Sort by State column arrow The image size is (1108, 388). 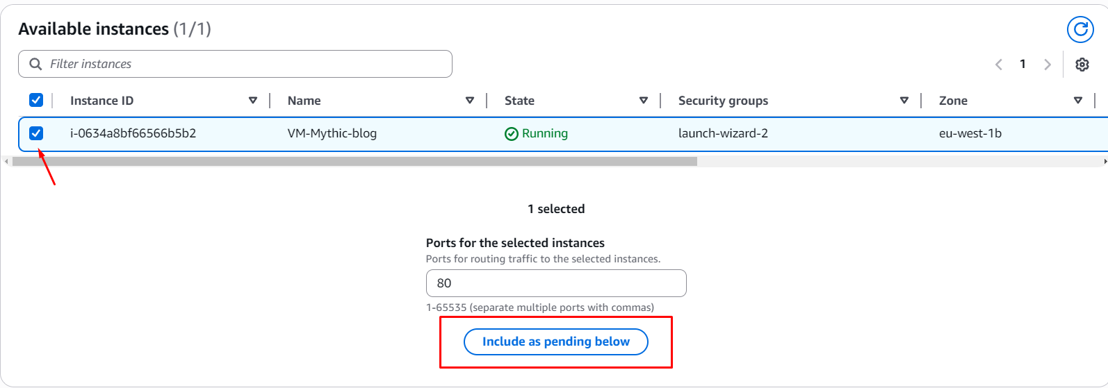tap(644, 101)
